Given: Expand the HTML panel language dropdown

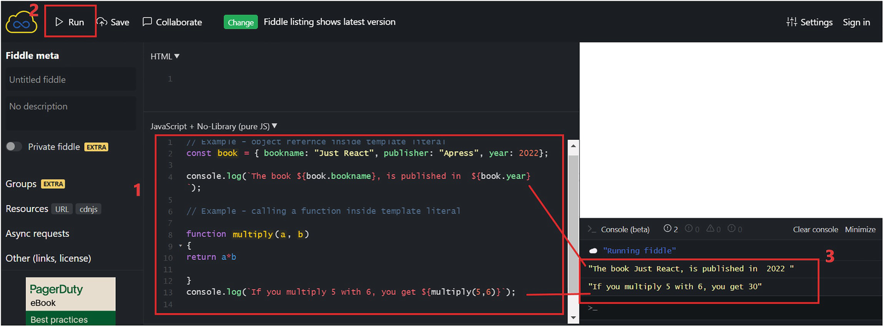Looking at the screenshot, I should pos(177,56).
